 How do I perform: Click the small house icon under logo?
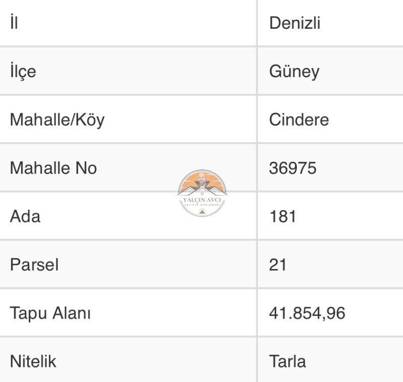[x=202, y=211]
